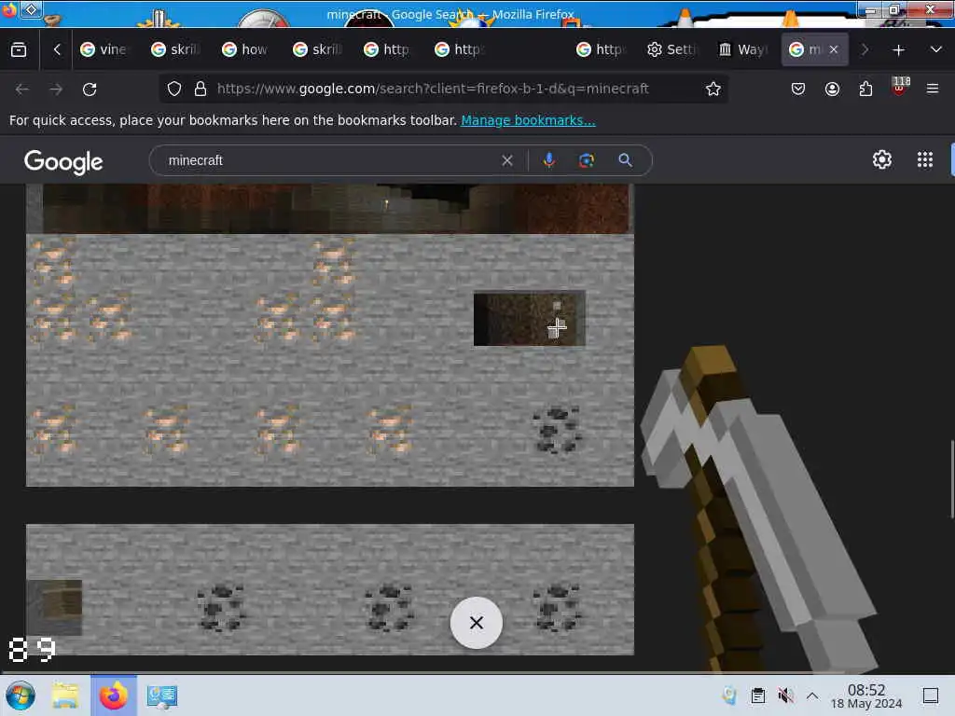This screenshot has width=955, height=716.
Task: Click the page vertical scrollbar thumb
Action: 952,479
